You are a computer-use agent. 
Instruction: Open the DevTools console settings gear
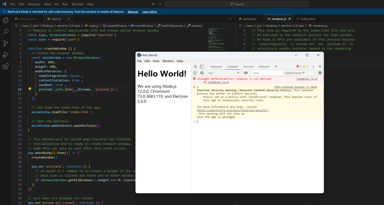(x=320, y=73)
